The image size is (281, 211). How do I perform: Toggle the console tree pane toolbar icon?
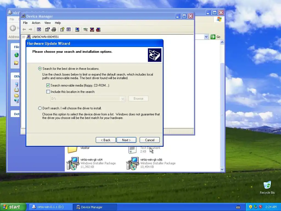(x=39, y=29)
